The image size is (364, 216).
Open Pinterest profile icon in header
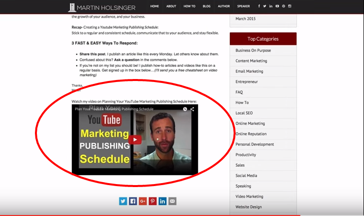click(283, 6)
